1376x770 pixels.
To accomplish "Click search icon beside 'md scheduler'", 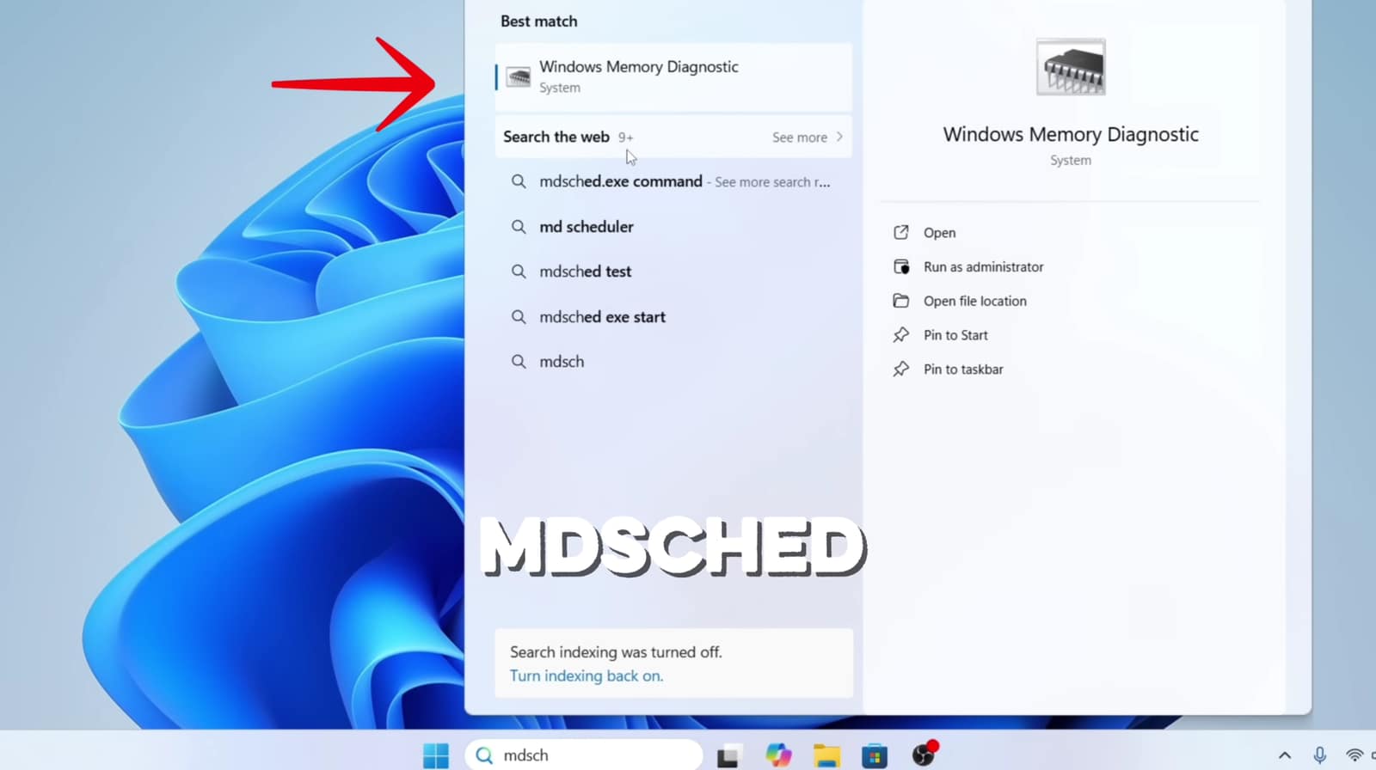I will click(x=519, y=227).
